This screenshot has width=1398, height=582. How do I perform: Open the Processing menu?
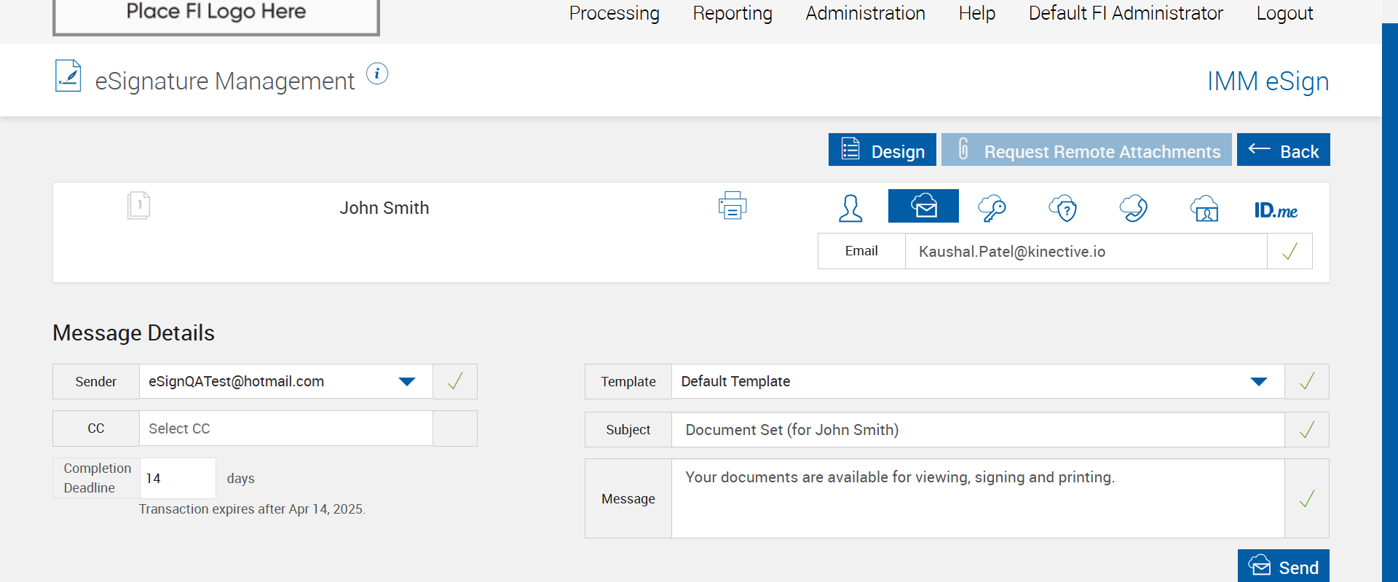614,14
